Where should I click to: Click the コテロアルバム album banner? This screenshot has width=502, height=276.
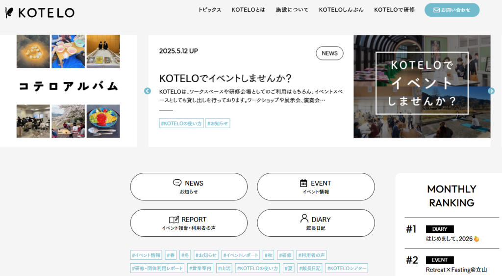coord(69,86)
